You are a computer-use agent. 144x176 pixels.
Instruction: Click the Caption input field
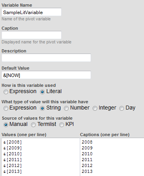pos(31,35)
